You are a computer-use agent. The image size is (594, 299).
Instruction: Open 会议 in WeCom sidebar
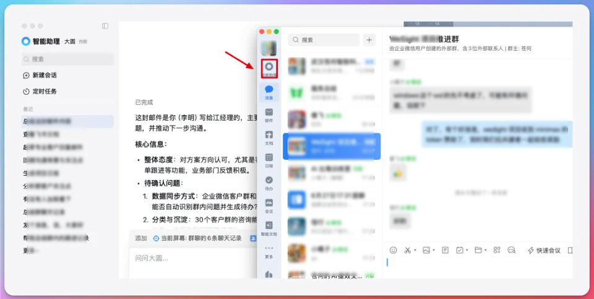tap(269, 206)
